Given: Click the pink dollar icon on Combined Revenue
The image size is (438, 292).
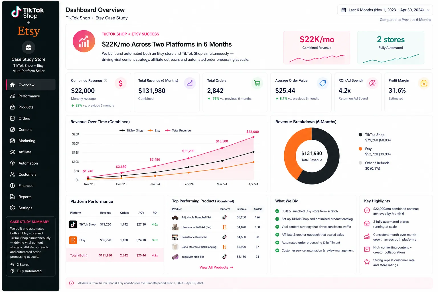Looking at the screenshot, I should [121, 83].
